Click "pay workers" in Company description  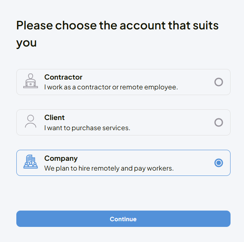[154, 169]
